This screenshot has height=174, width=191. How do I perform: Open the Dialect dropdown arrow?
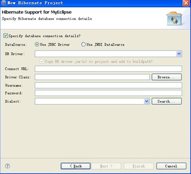tap(147, 101)
